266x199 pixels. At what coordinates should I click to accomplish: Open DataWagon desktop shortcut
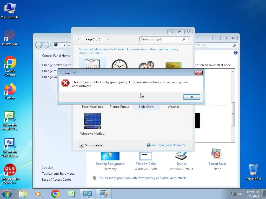10,38
